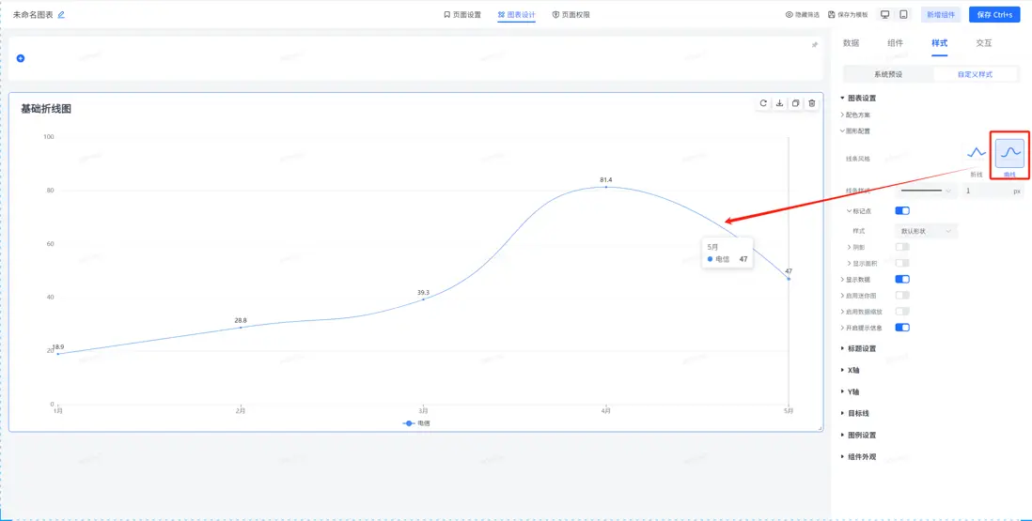Enable the 启用迷你图 toggle
This screenshot has height=521, width=1032.
(902, 295)
